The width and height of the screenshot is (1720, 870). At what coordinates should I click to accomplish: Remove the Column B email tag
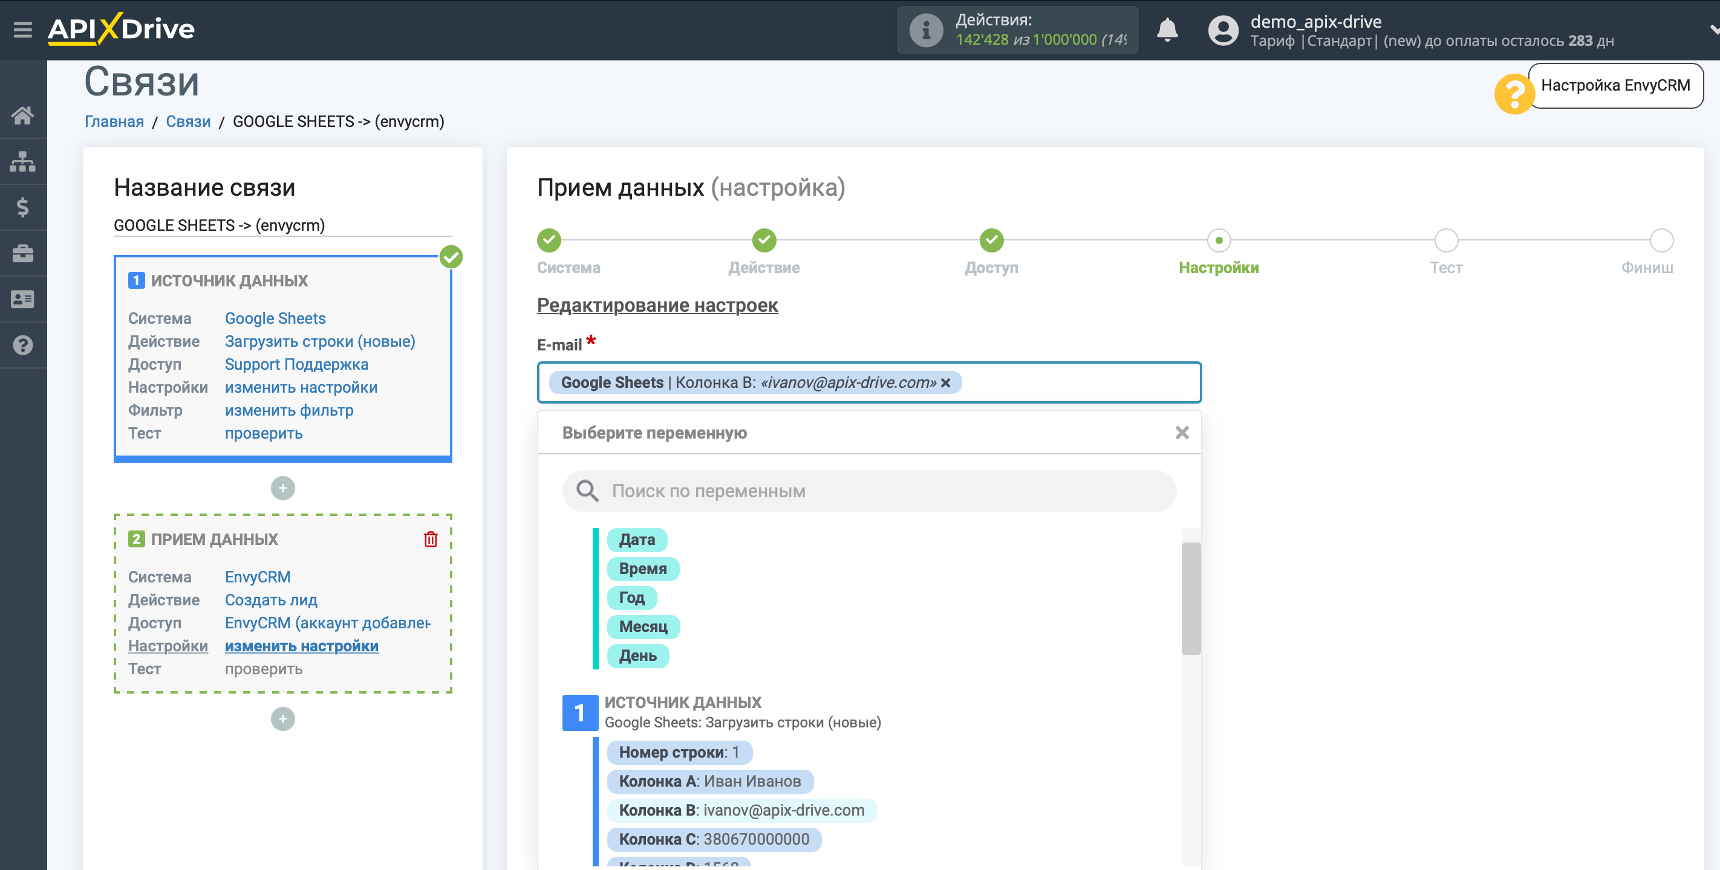945,383
